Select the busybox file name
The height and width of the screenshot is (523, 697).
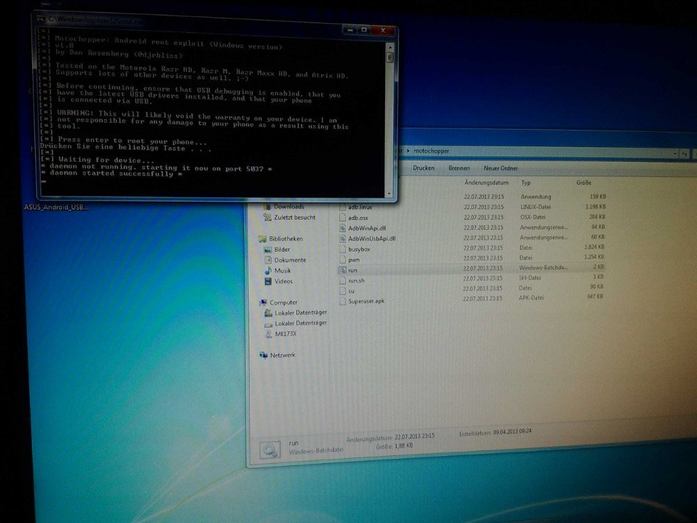click(x=359, y=249)
